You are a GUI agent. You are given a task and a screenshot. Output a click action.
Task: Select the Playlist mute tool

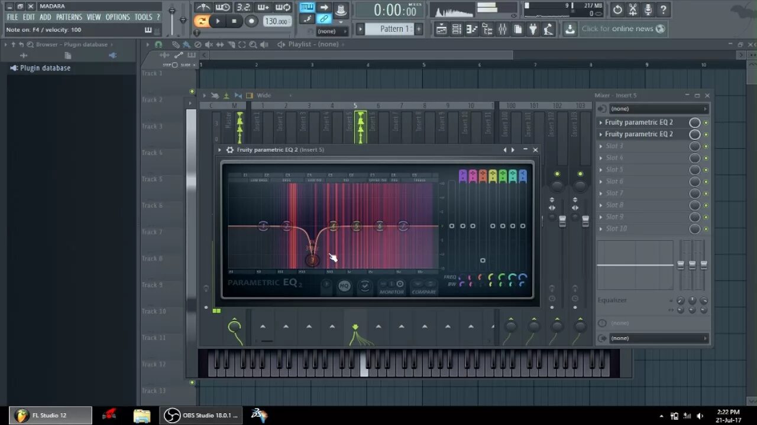(x=209, y=44)
